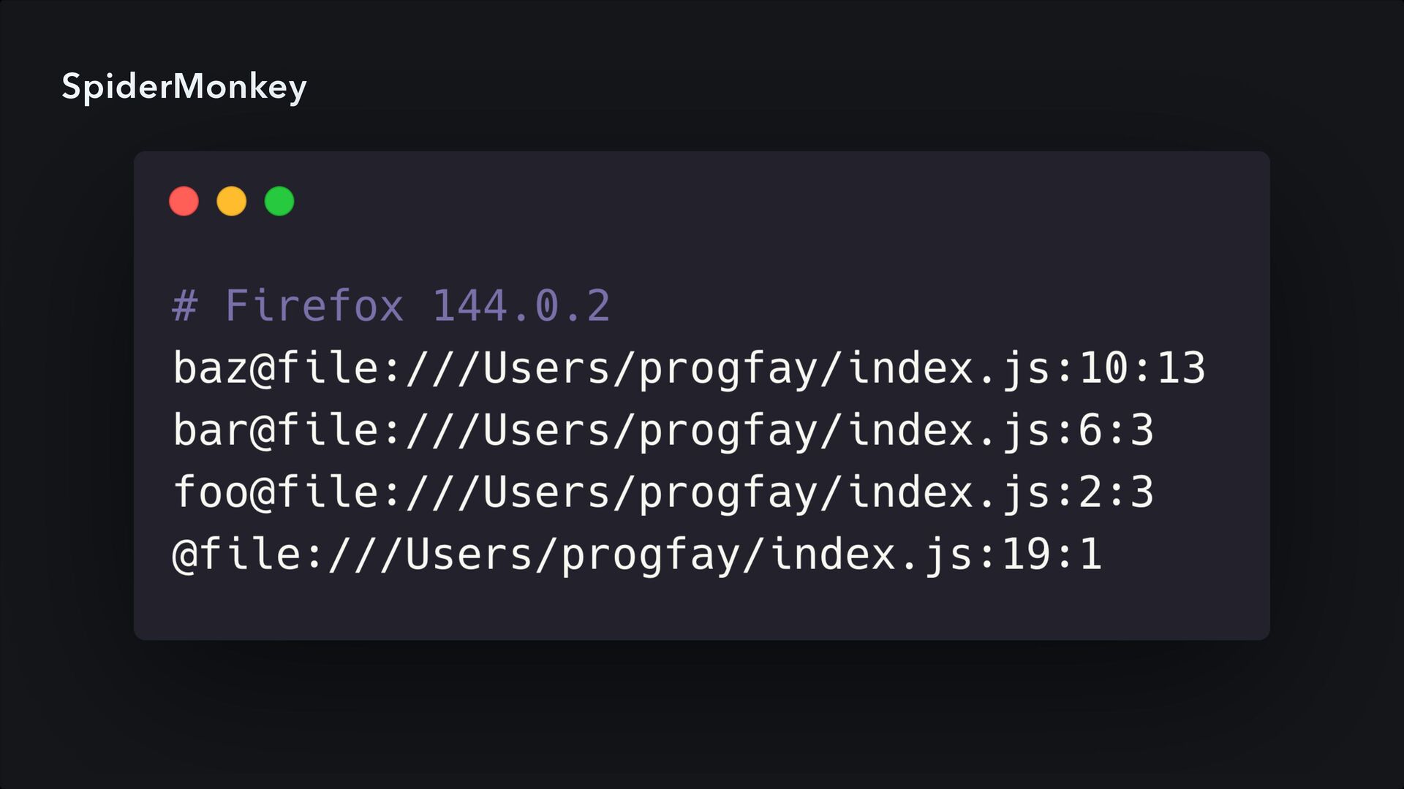1404x789 pixels.
Task: Click the green maximize dot
Action: point(279,201)
